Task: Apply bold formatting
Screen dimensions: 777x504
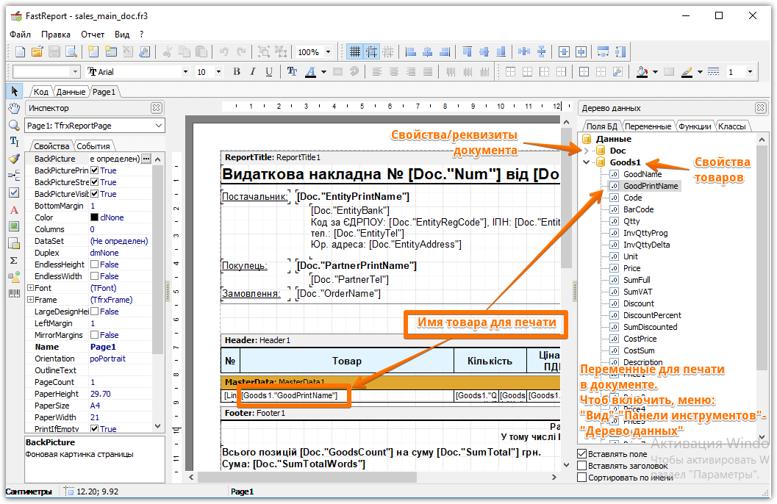Action: click(x=237, y=72)
